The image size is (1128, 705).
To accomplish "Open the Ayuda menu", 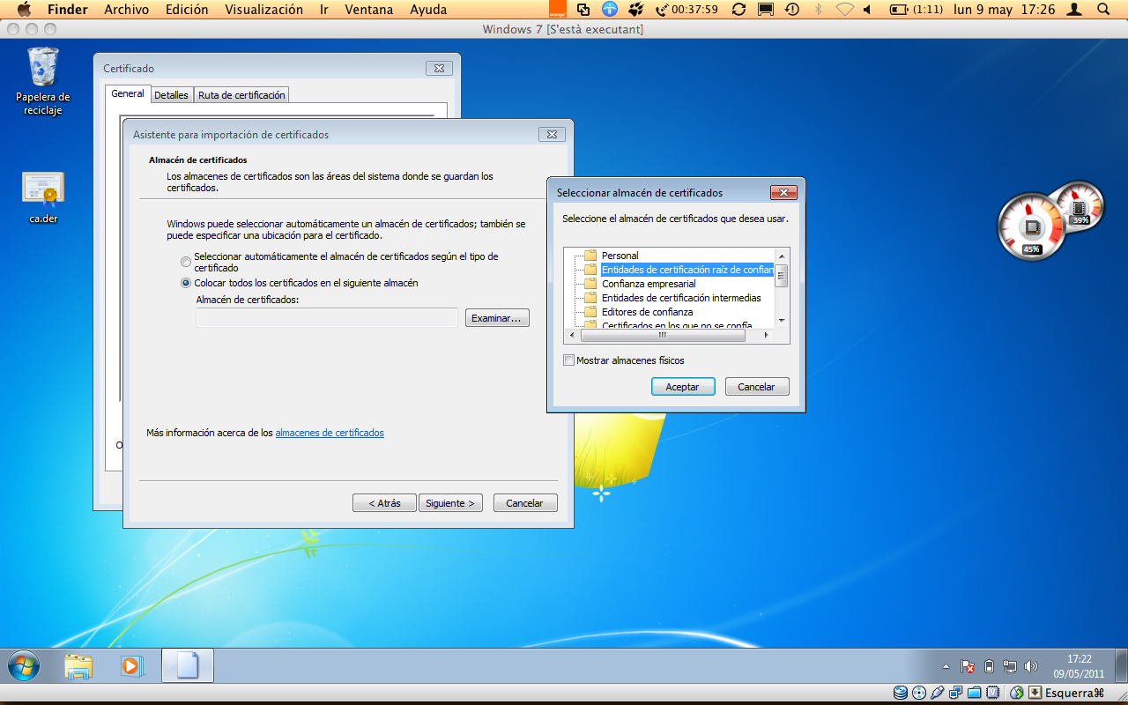I will [428, 10].
